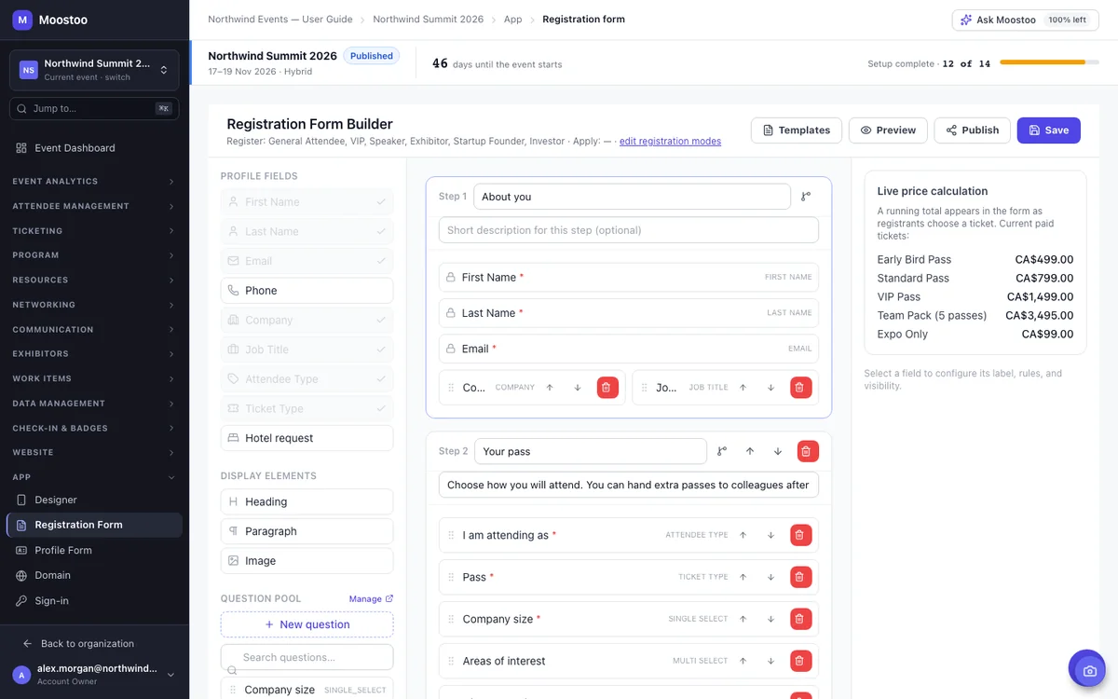
Task: Delete the Company field in Step 1
Action: [x=606, y=388]
